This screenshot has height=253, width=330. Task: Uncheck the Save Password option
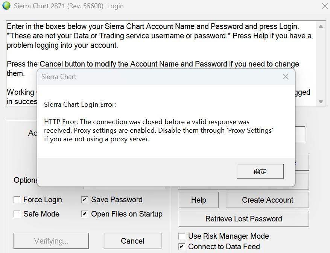[x=85, y=200]
